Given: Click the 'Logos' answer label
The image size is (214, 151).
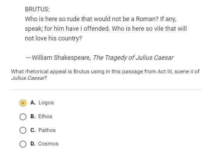Looking at the screenshot, I should tap(46, 103).
